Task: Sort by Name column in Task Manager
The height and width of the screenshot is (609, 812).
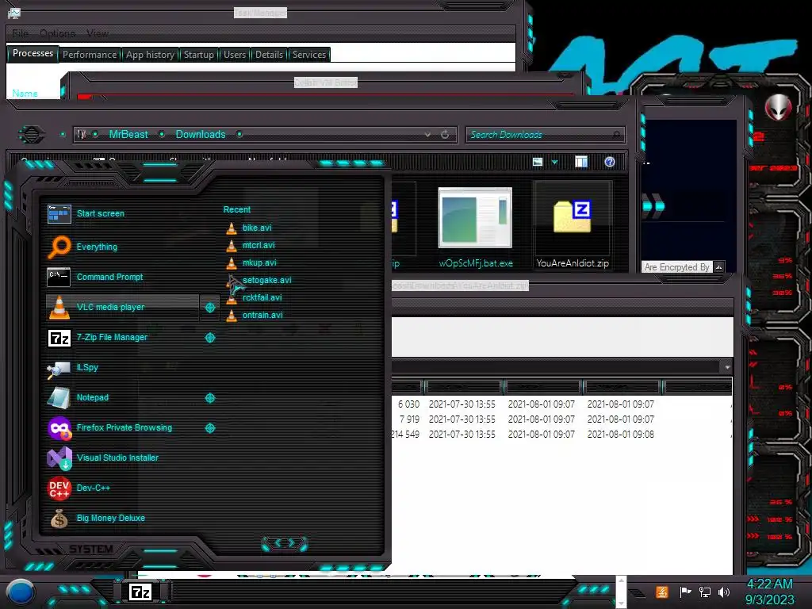Action: (x=25, y=94)
